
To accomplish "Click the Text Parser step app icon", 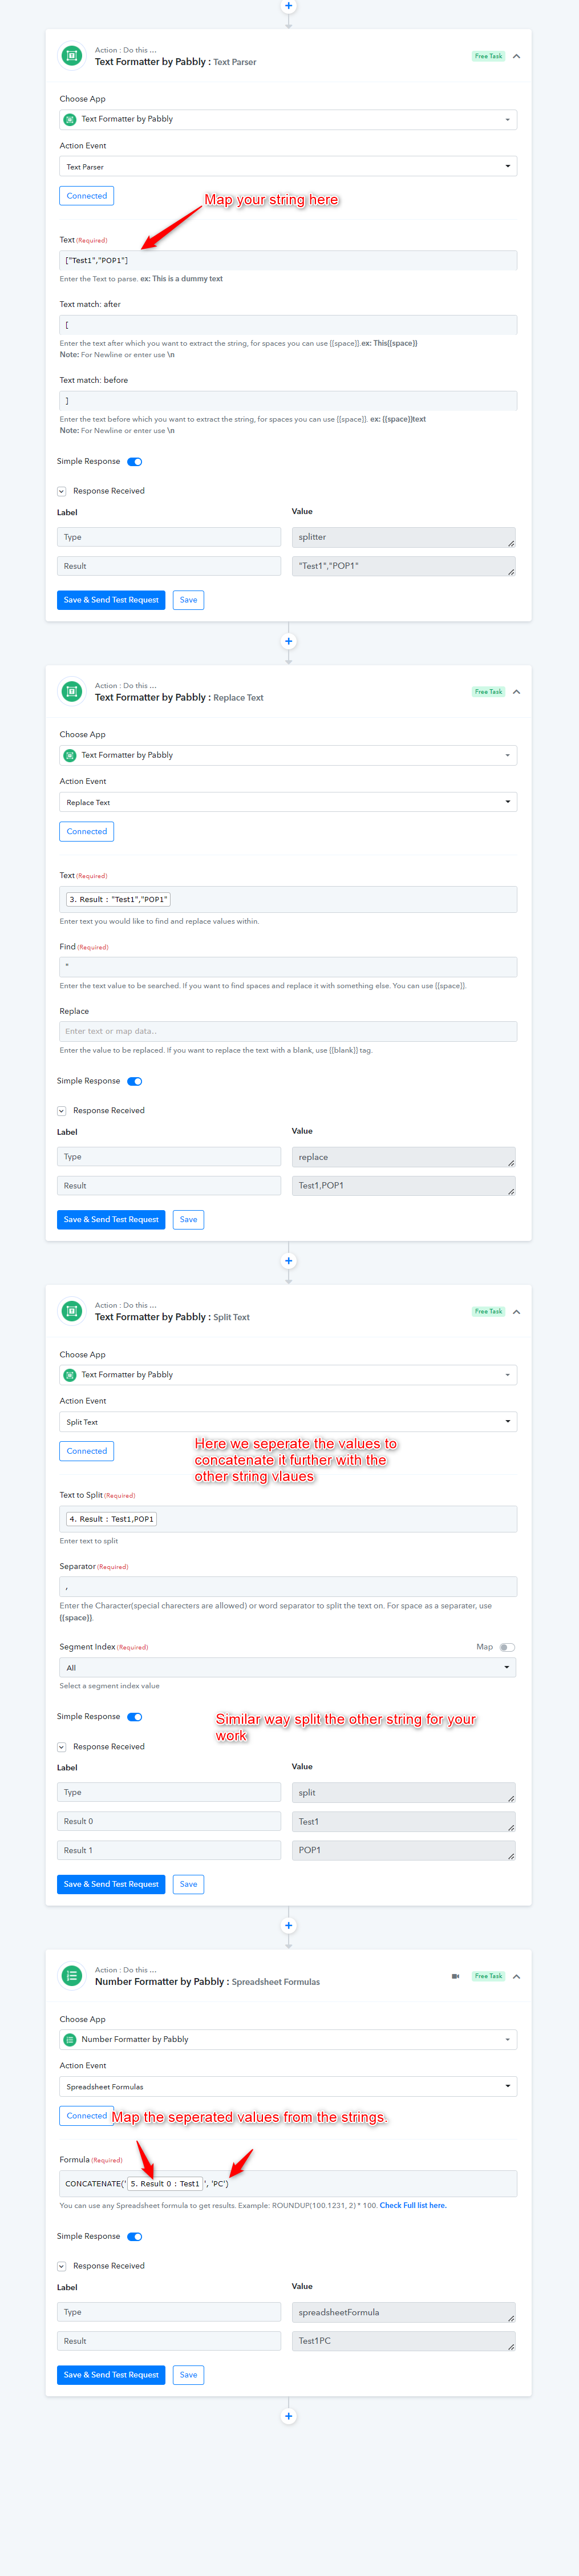I will [72, 56].
